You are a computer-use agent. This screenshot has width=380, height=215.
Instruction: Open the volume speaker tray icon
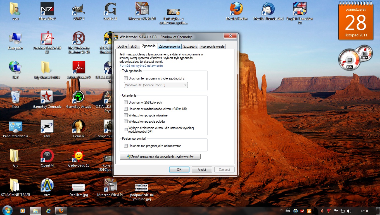[349, 211]
